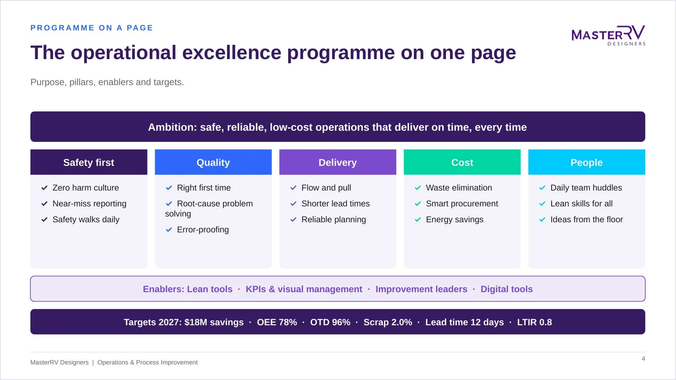Click the checkmark beside Right first time
The height and width of the screenshot is (380, 676).
click(169, 188)
